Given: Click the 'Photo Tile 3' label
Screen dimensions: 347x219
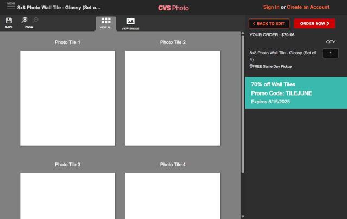Looking at the screenshot, I should [x=67, y=165].
